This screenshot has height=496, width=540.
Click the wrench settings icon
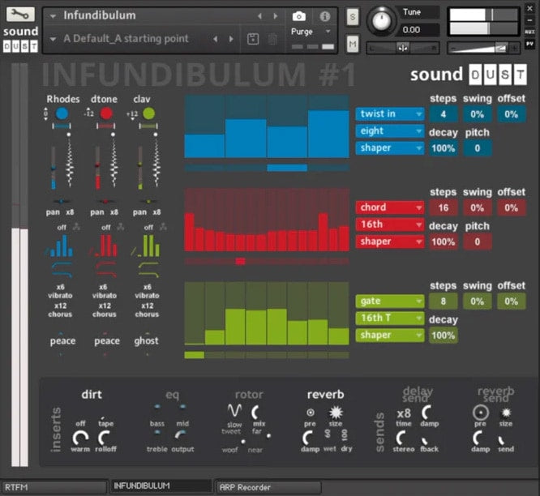pyautogui.click(x=19, y=15)
